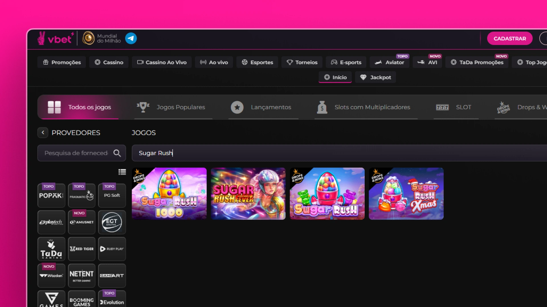Launch Aviator from the top menu
Screen dimensions: 547x307
click(389, 62)
